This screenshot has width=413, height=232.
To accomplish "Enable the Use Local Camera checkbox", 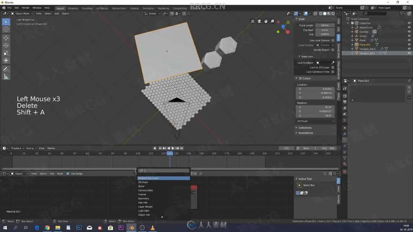I will [333, 40].
